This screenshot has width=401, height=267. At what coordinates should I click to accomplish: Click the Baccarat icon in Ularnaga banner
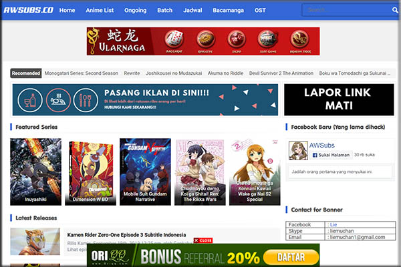click(x=174, y=39)
